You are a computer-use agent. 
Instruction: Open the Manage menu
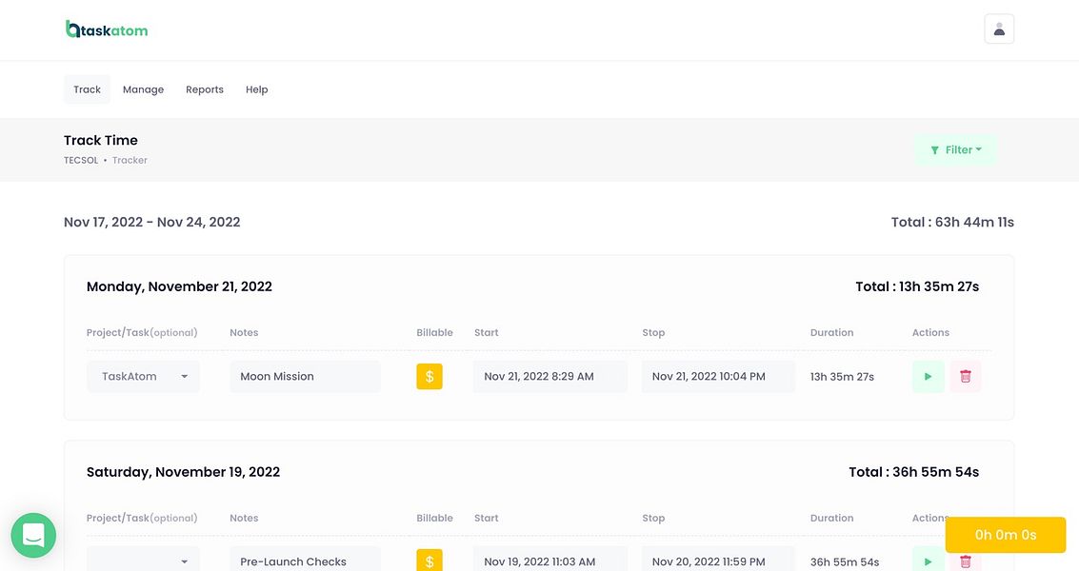click(143, 89)
